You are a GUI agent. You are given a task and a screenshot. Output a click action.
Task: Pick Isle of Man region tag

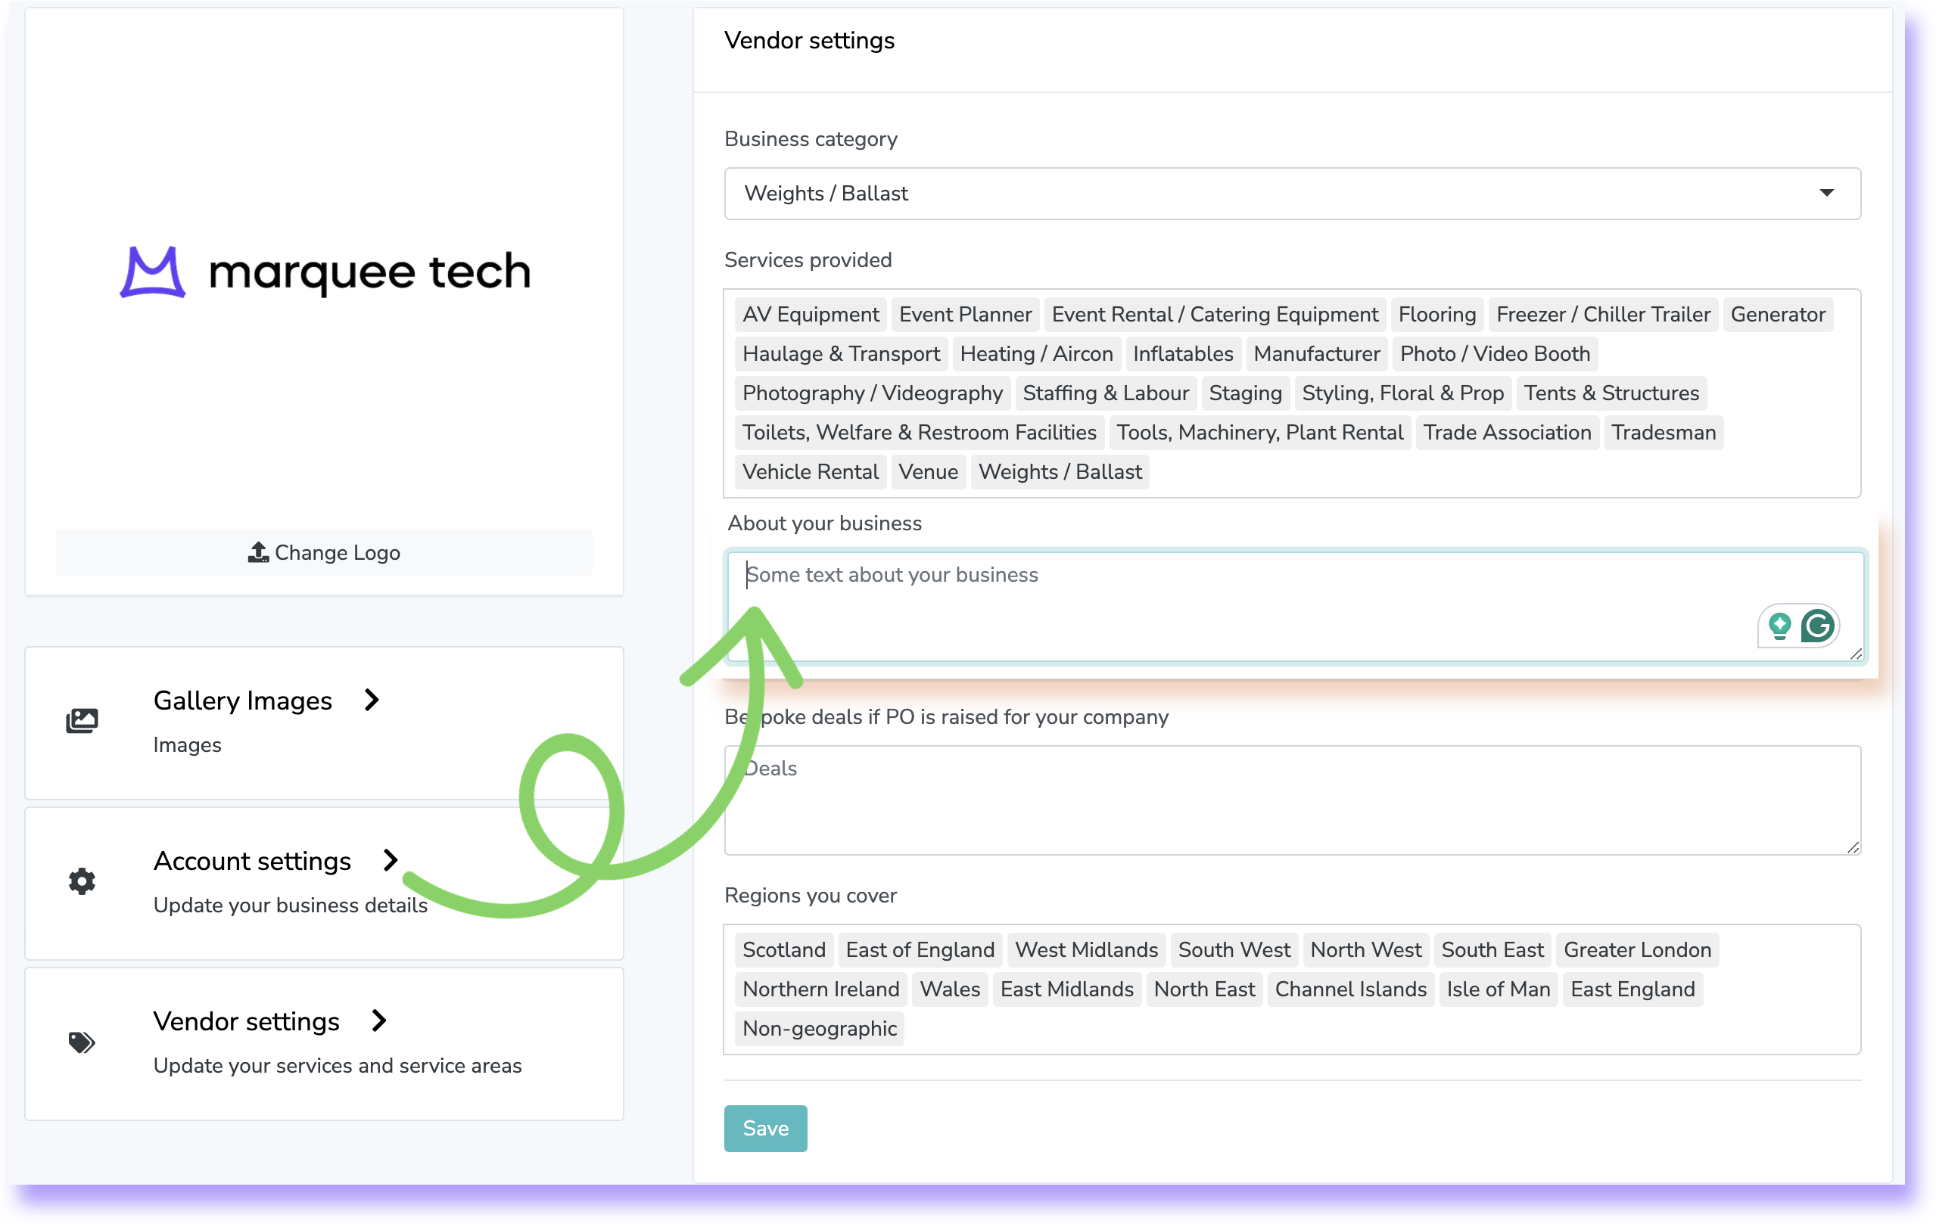click(1499, 989)
